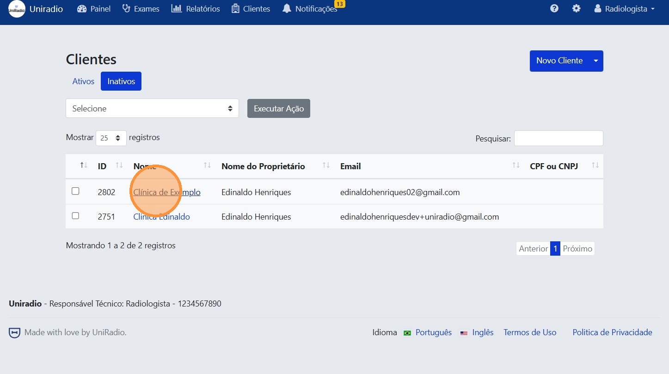Open the help question mark icon
The height and width of the screenshot is (374, 669).
coord(554,9)
